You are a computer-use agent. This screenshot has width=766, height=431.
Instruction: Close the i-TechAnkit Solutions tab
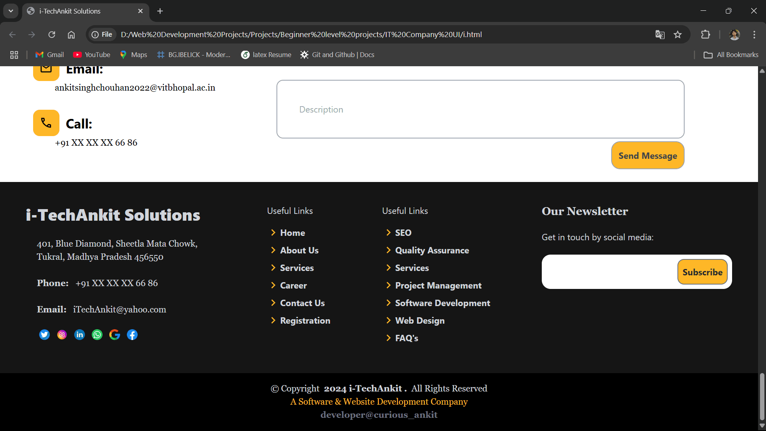(x=140, y=11)
